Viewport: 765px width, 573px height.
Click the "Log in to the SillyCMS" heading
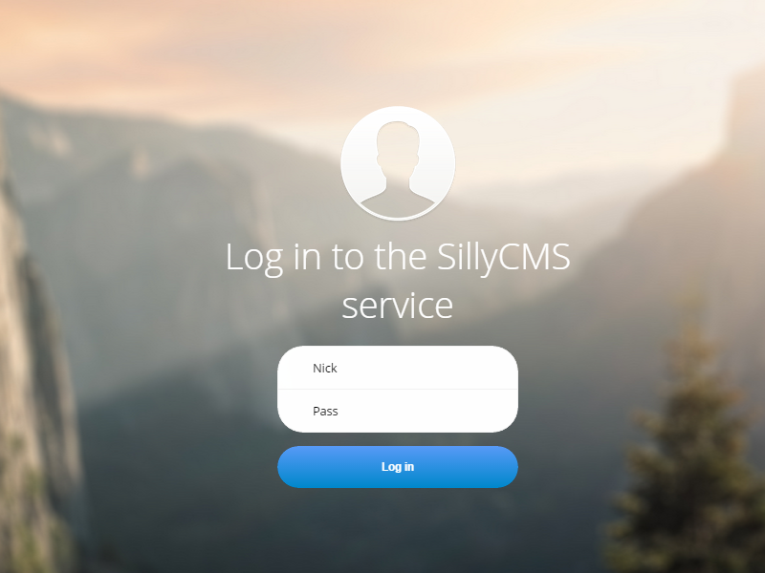[398, 257]
